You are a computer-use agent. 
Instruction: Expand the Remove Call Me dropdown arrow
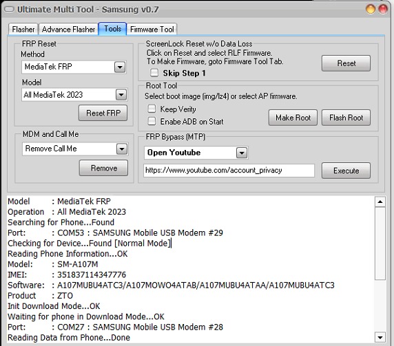[122, 149]
